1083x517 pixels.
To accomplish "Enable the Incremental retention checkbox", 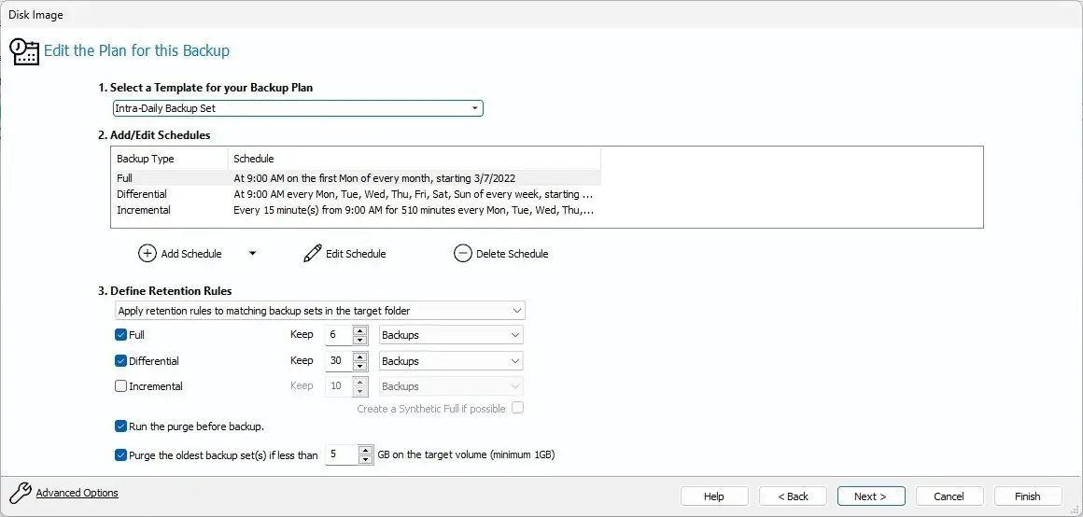I will (x=120, y=386).
